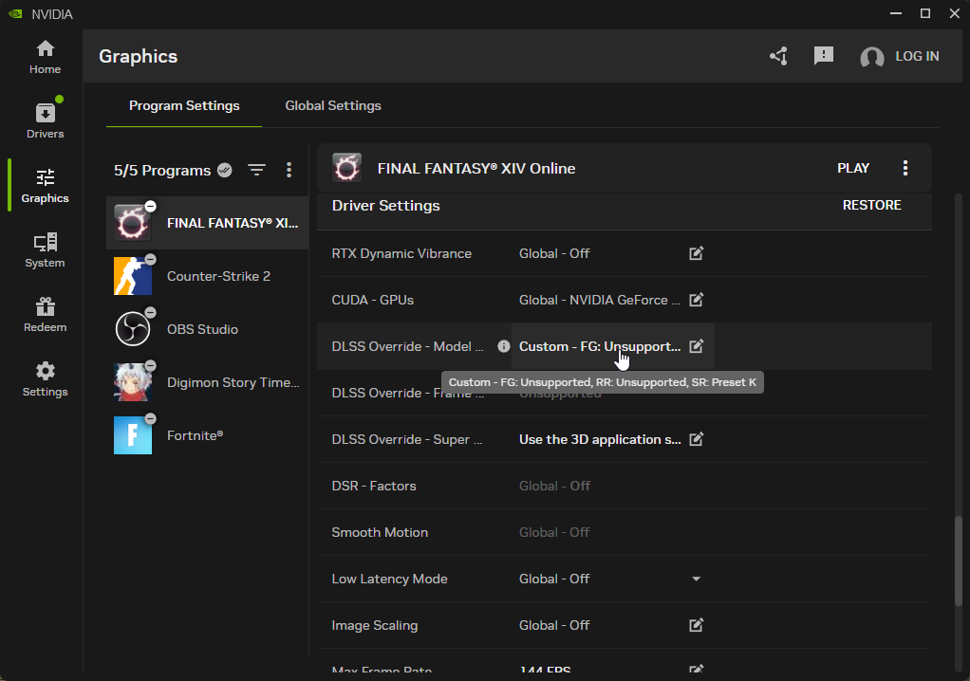970x681 pixels.
Task: Open Settings gear in sidebar
Action: click(45, 378)
